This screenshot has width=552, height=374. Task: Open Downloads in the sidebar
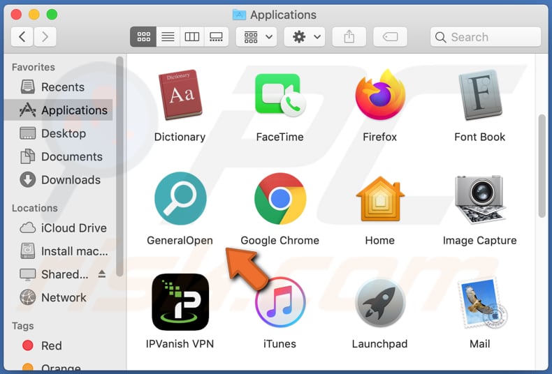[58, 179]
